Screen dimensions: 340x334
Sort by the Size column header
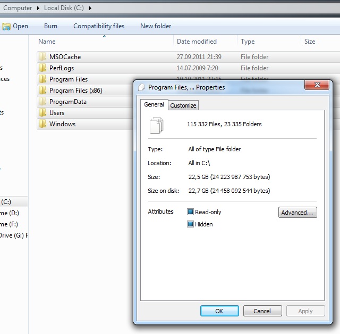[x=310, y=42]
